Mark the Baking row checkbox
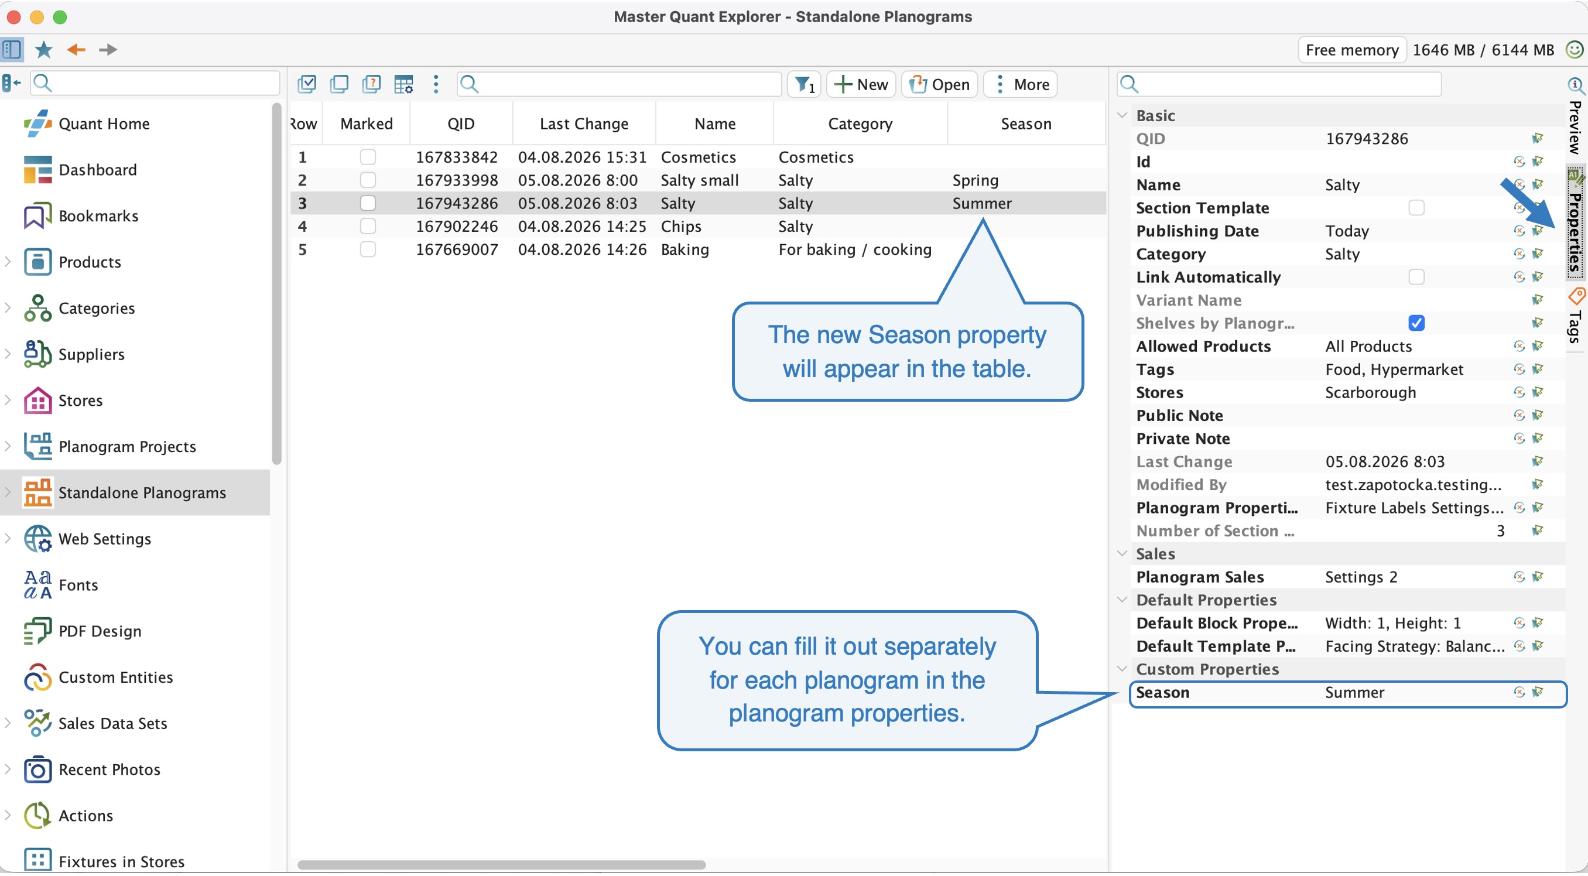This screenshot has width=1588, height=876. click(368, 249)
